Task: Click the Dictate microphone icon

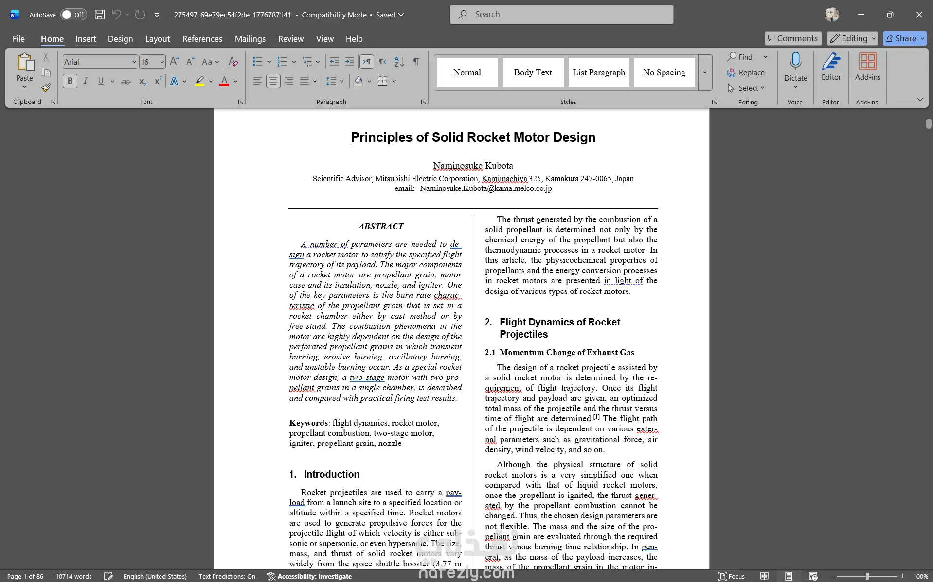Action: [x=795, y=62]
